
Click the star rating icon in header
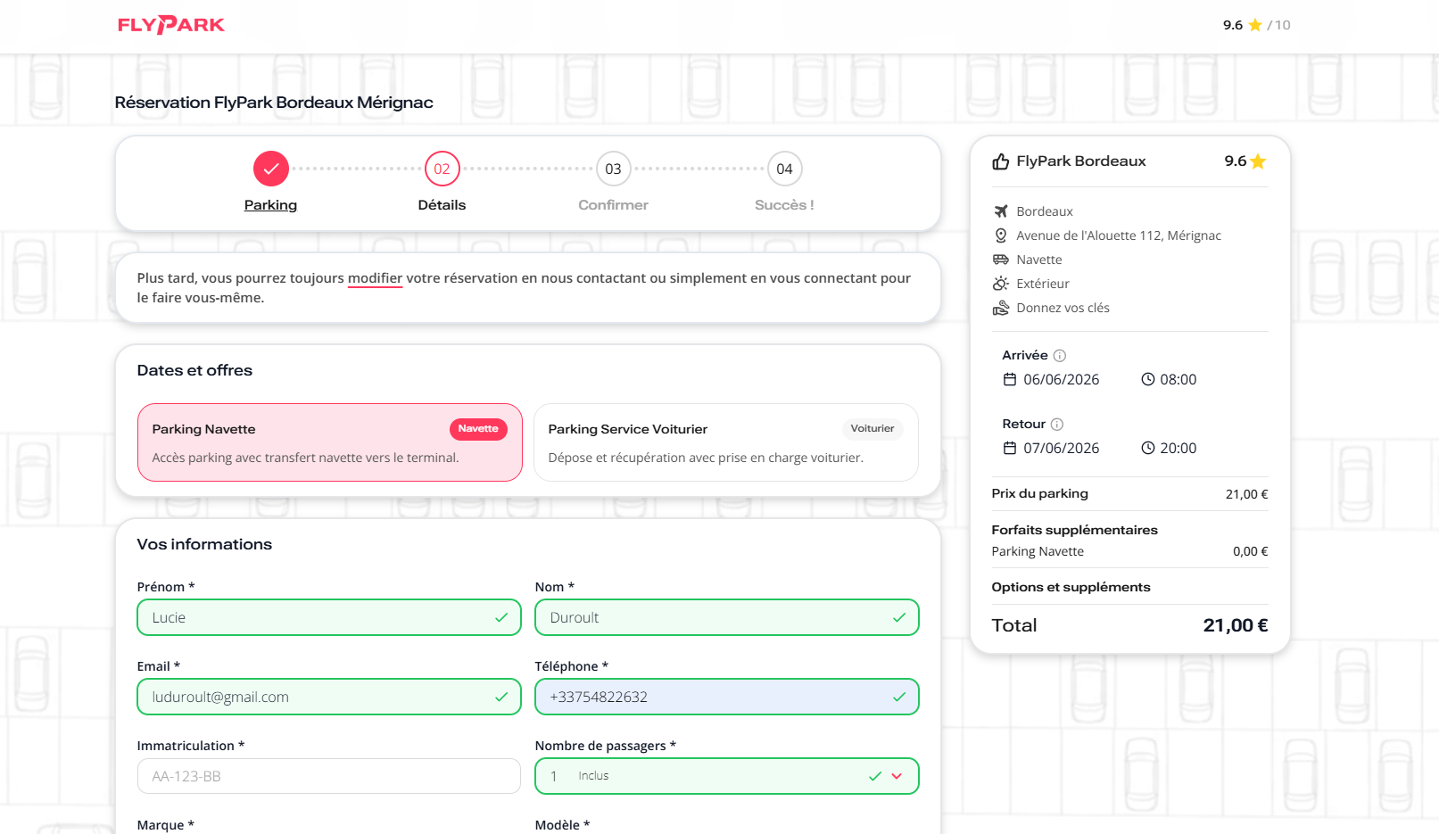tap(1255, 25)
